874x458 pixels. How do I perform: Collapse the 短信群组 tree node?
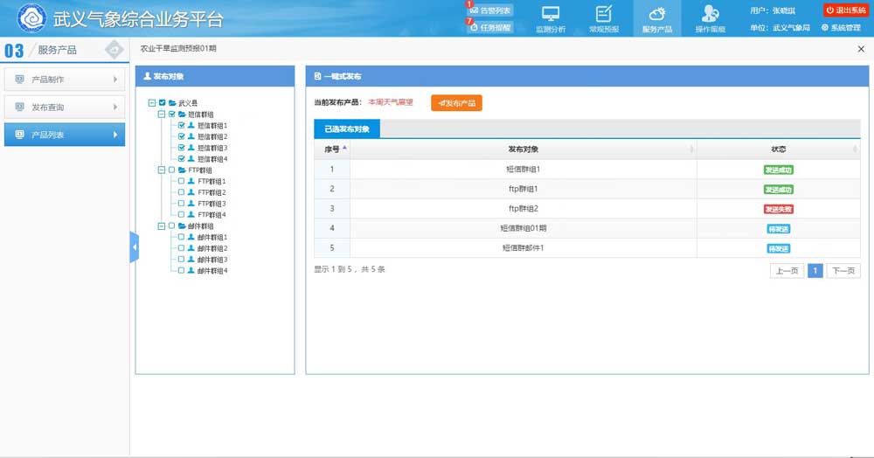pyautogui.click(x=162, y=114)
